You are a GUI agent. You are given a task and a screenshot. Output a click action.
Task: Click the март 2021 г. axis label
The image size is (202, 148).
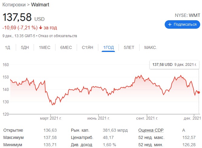(x=51, y=118)
